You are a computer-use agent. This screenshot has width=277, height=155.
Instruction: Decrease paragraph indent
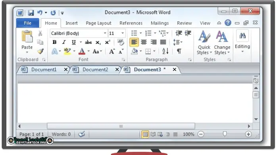(x=179, y=33)
